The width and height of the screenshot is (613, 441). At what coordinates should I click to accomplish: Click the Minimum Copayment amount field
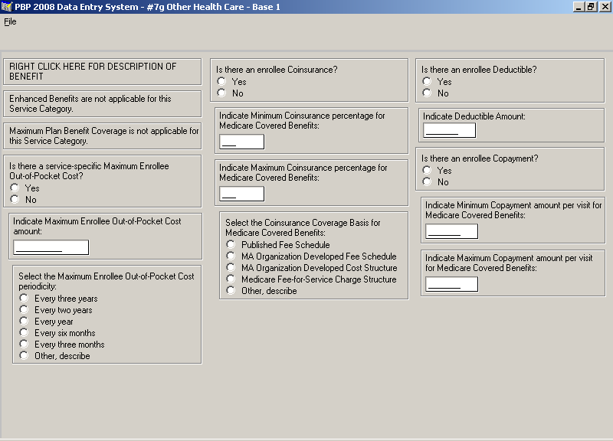(451, 231)
